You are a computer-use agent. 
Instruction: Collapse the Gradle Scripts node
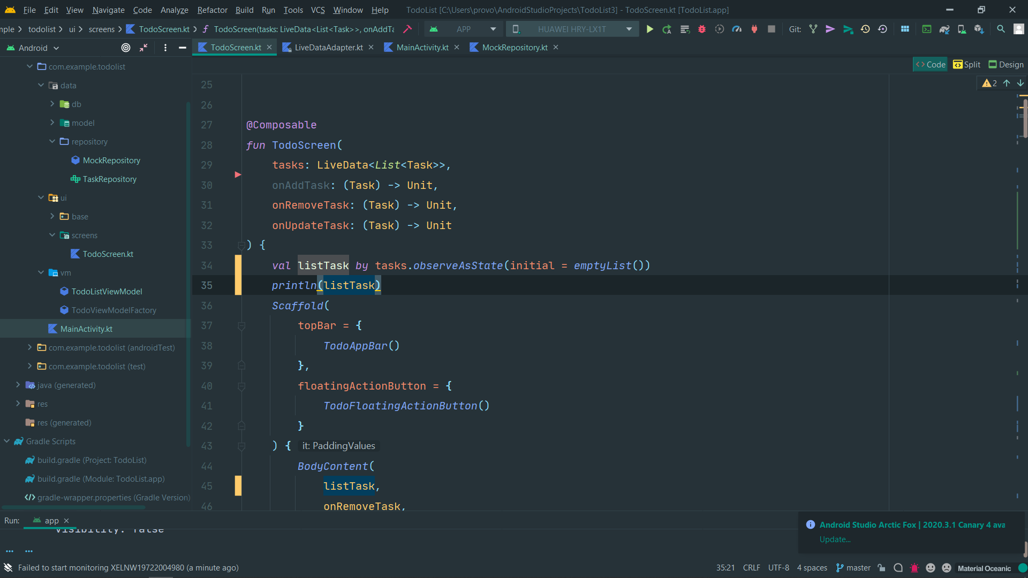[7, 441]
